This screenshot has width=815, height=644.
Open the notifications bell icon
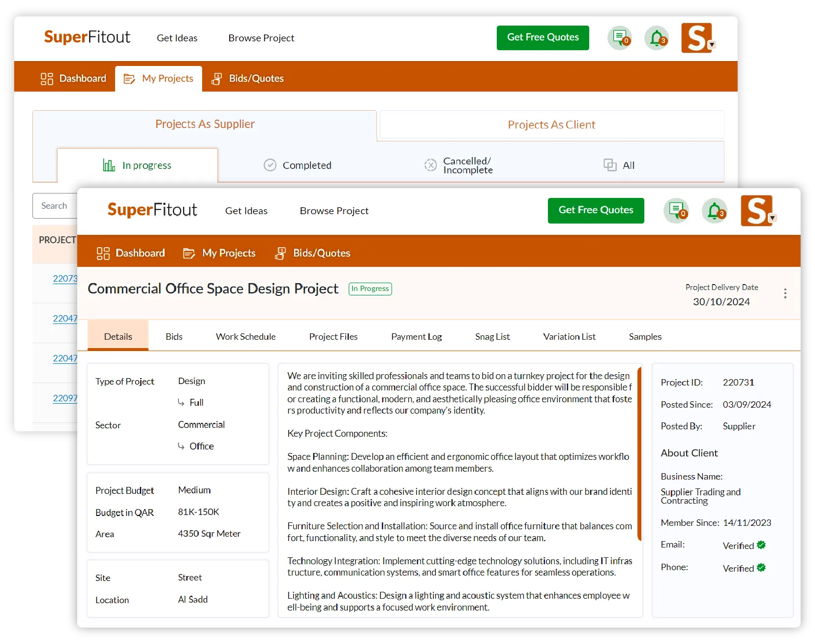click(715, 211)
